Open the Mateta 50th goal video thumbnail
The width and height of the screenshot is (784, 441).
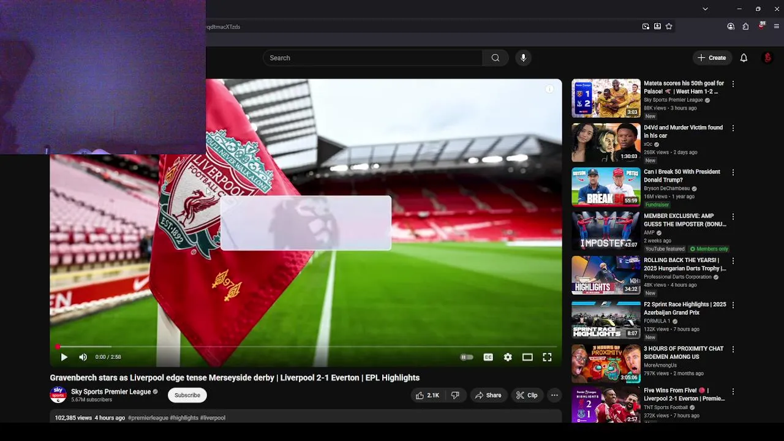606,98
